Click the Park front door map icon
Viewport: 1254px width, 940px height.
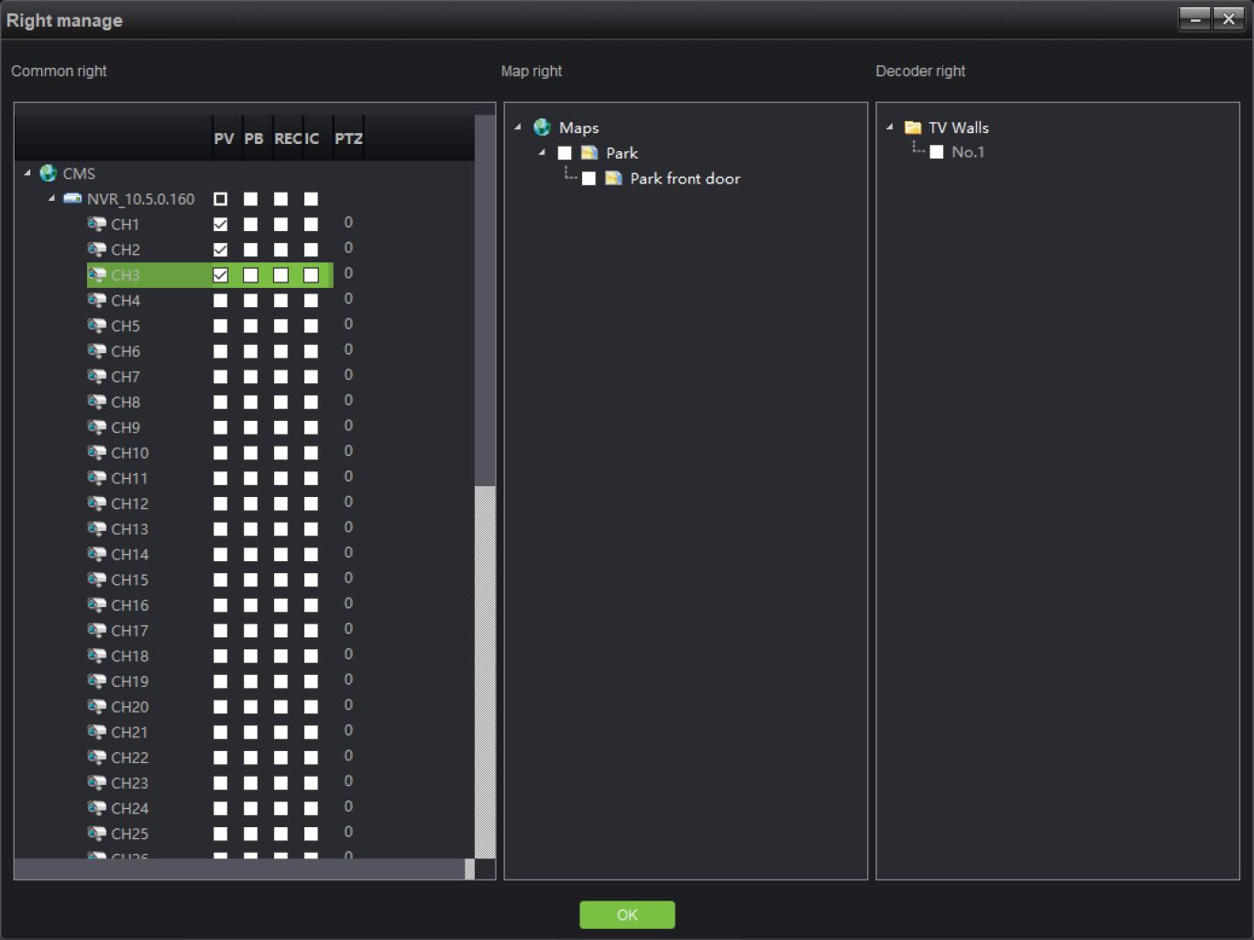click(x=613, y=178)
